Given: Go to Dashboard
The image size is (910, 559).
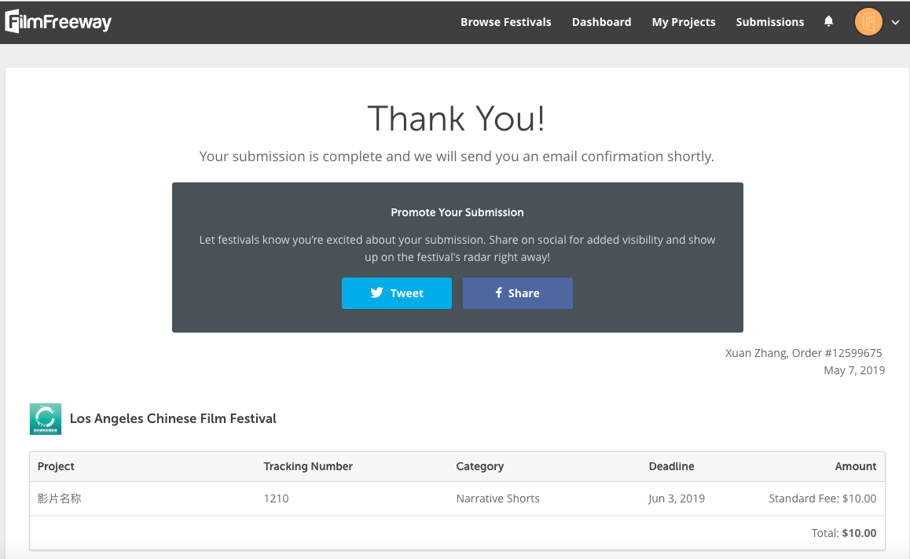Looking at the screenshot, I should (601, 22).
